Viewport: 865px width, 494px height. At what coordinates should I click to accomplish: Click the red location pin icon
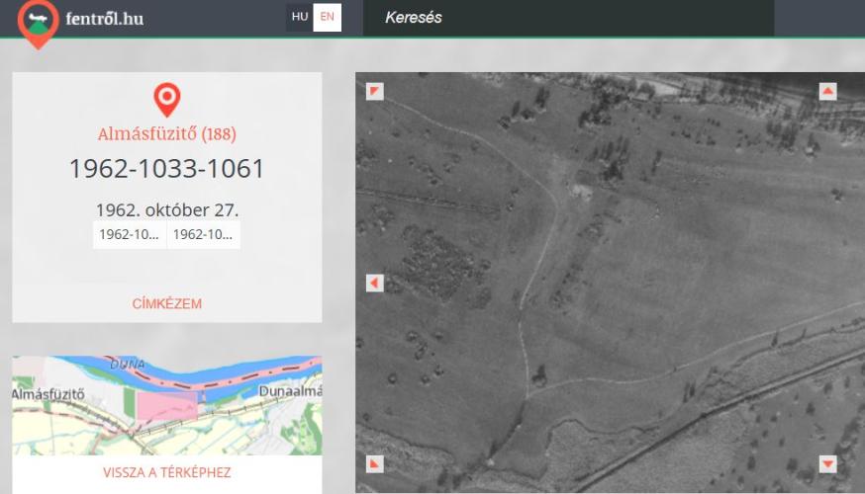click(x=167, y=99)
